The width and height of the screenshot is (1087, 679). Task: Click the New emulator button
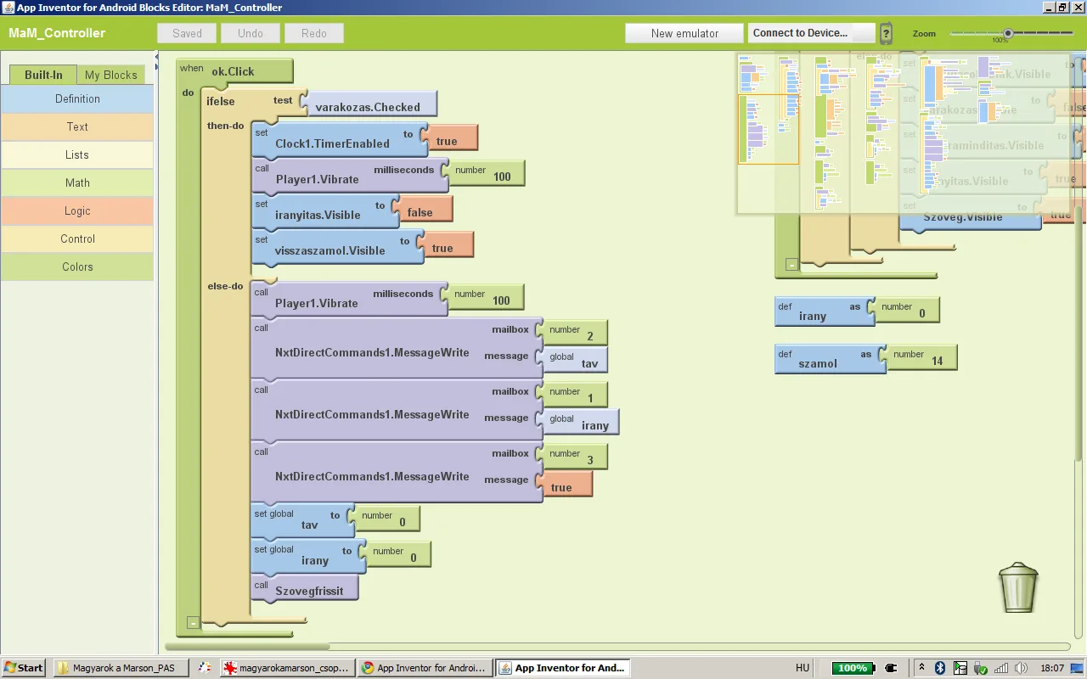click(x=684, y=33)
